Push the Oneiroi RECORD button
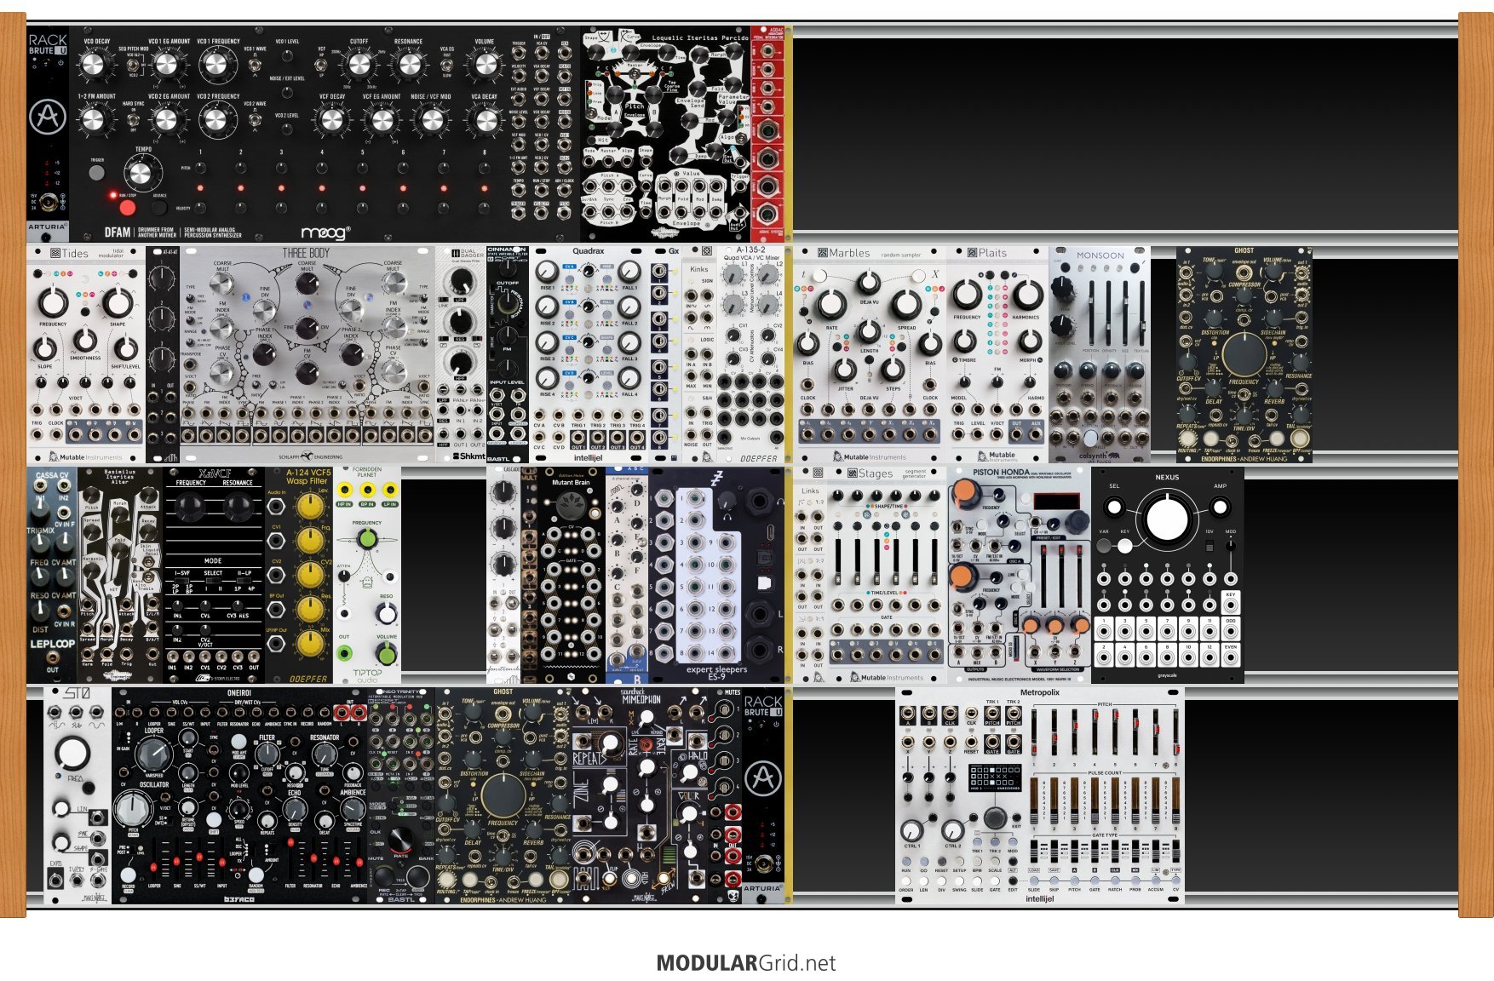This screenshot has width=1494, height=981. tap(128, 875)
